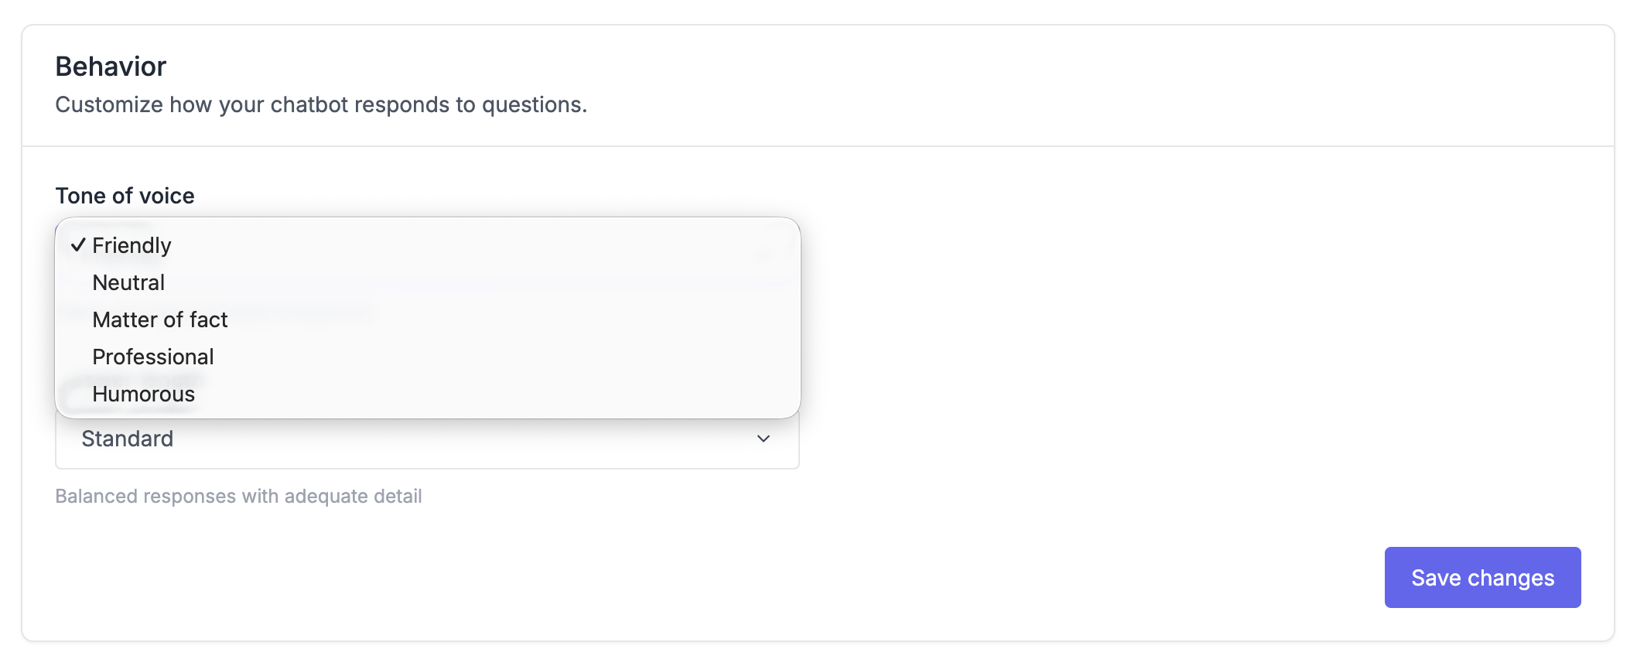The height and width of the screenshot is (666, 1637).
Task: Click the Balanced responses helper text
Action: (x=238, y=496)
